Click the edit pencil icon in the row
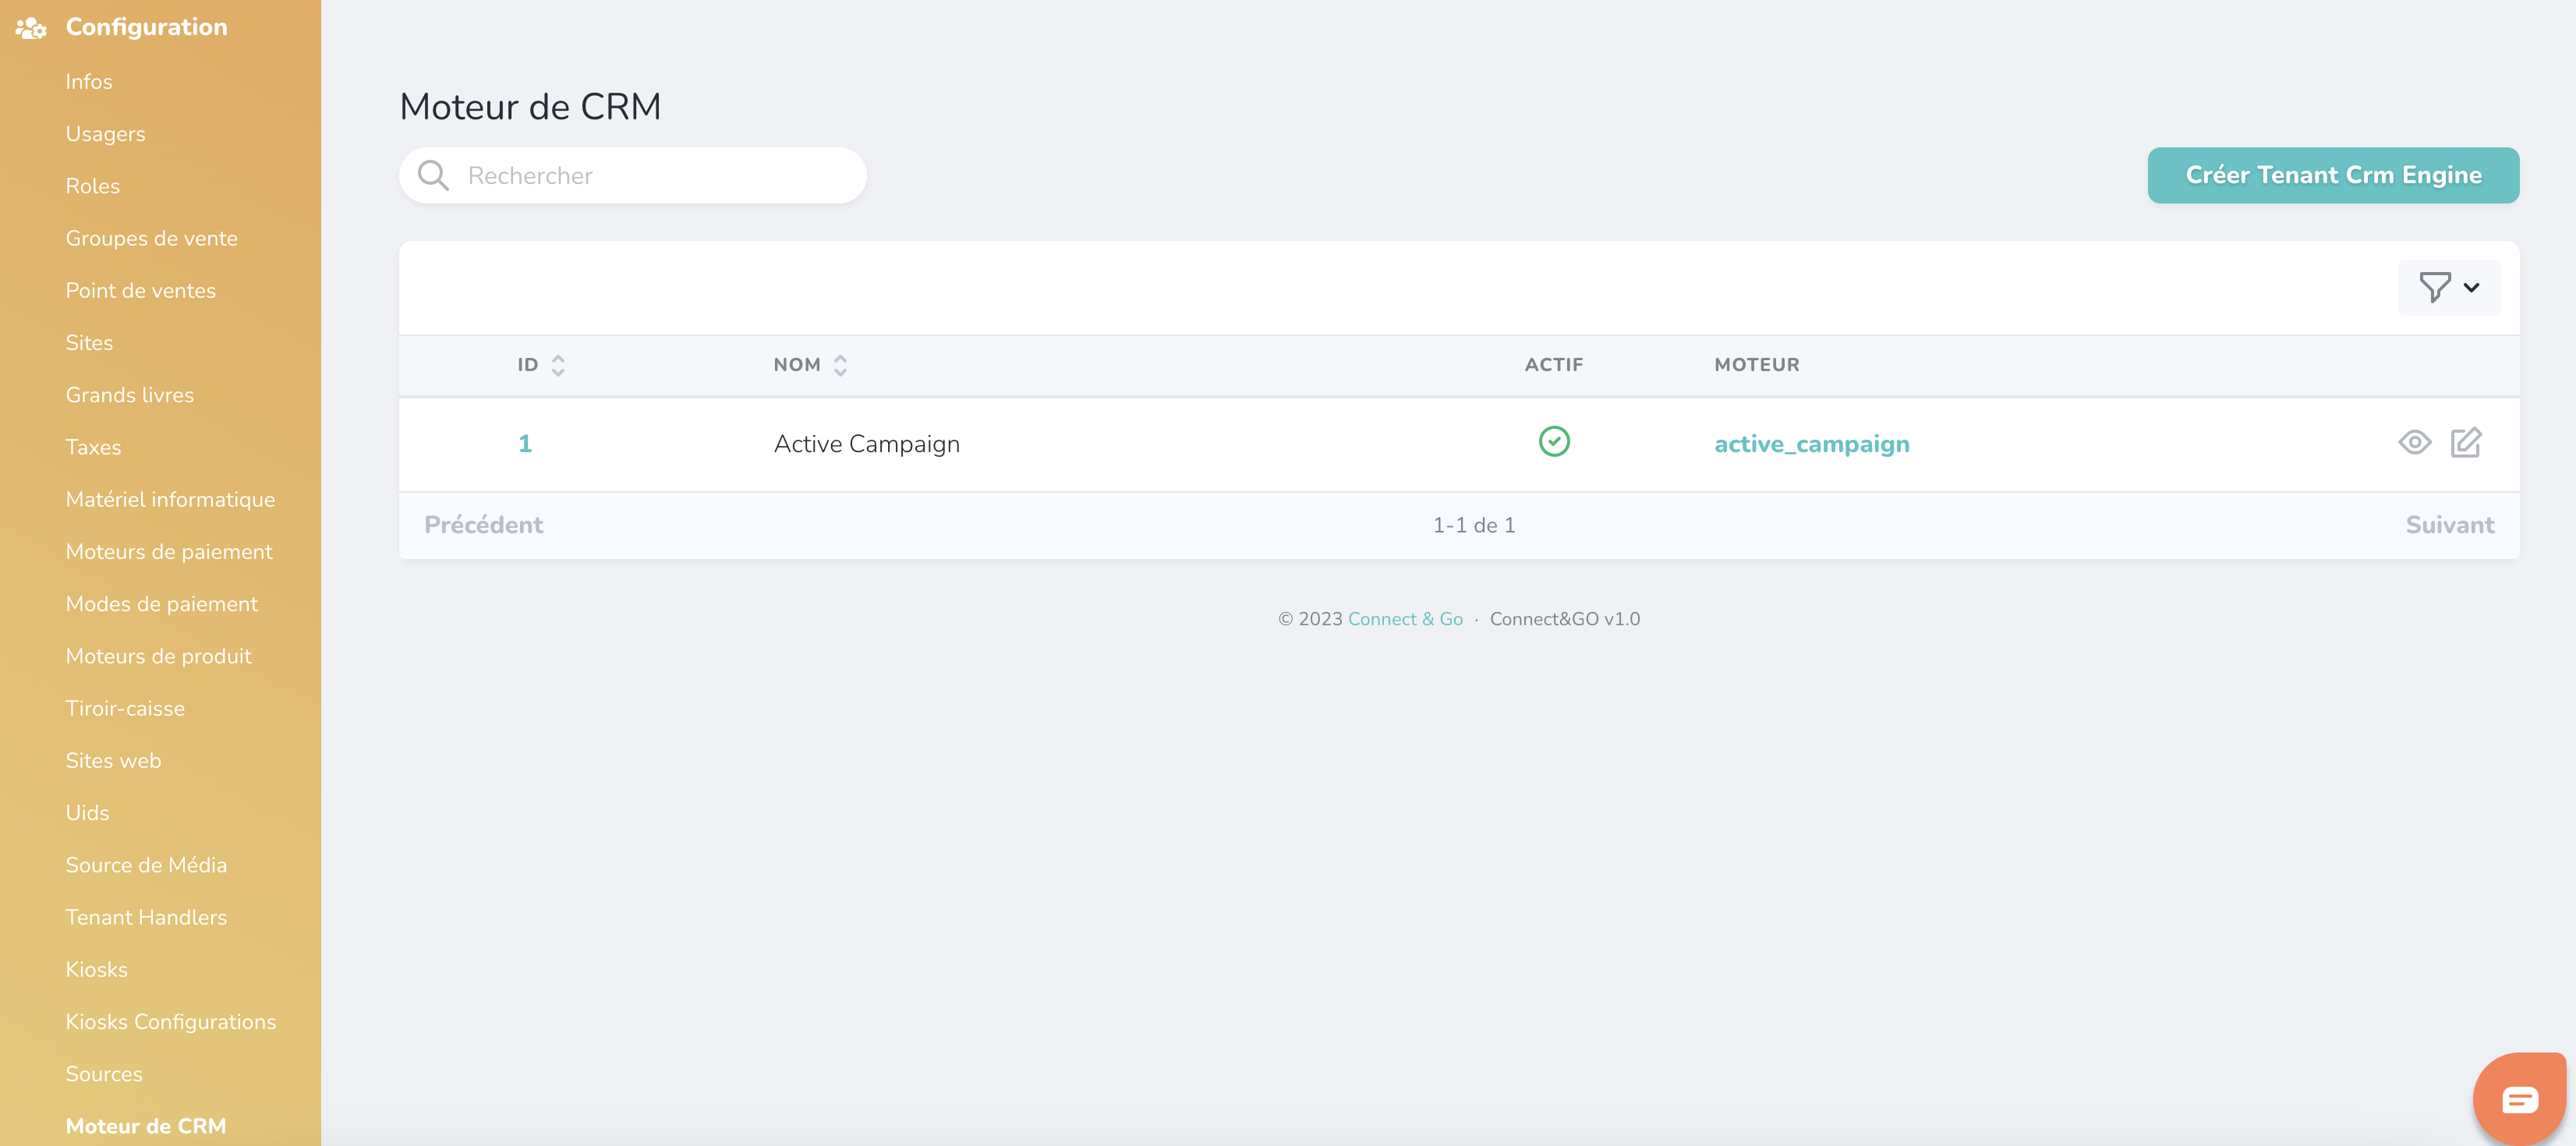This screenshot has width=2576, height=1146. coord(2465,442)
